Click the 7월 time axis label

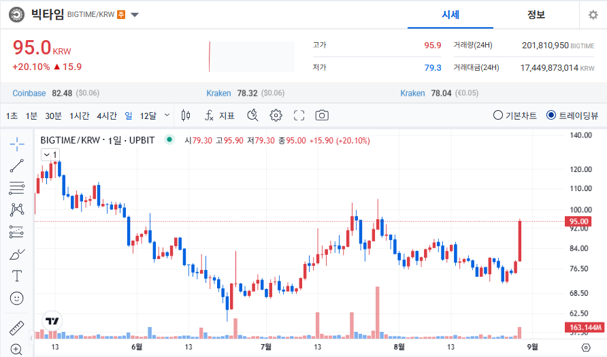pos(265,347)
